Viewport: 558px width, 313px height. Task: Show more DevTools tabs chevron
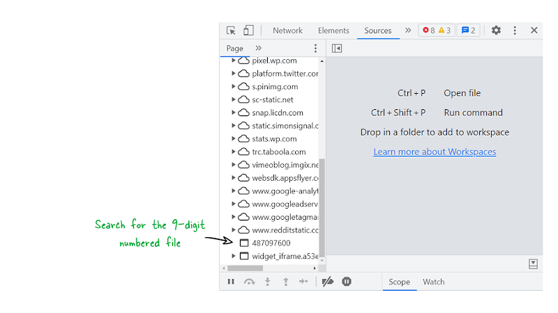[408, 31]
